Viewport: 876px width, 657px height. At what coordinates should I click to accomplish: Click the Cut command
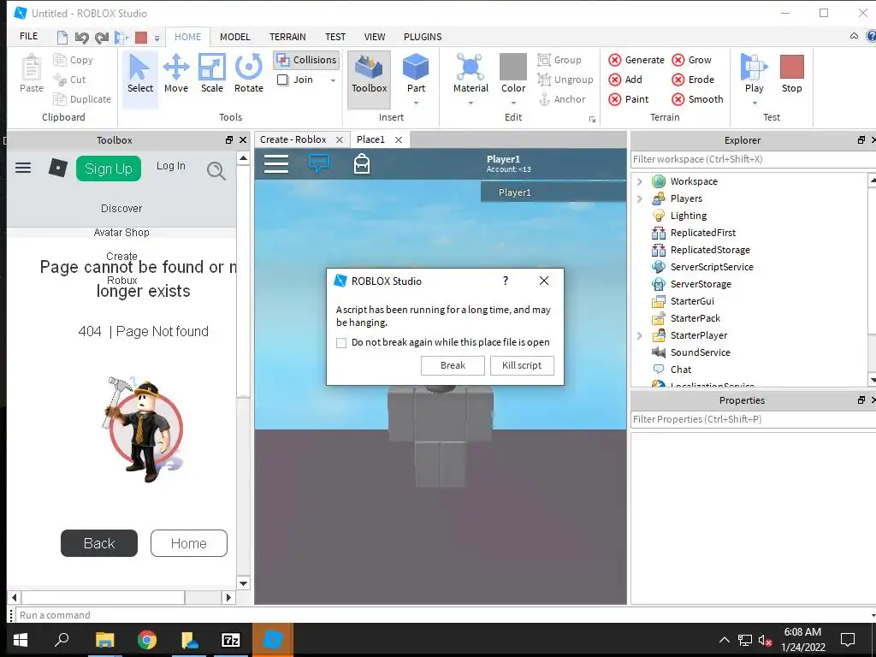click(70, 80)
